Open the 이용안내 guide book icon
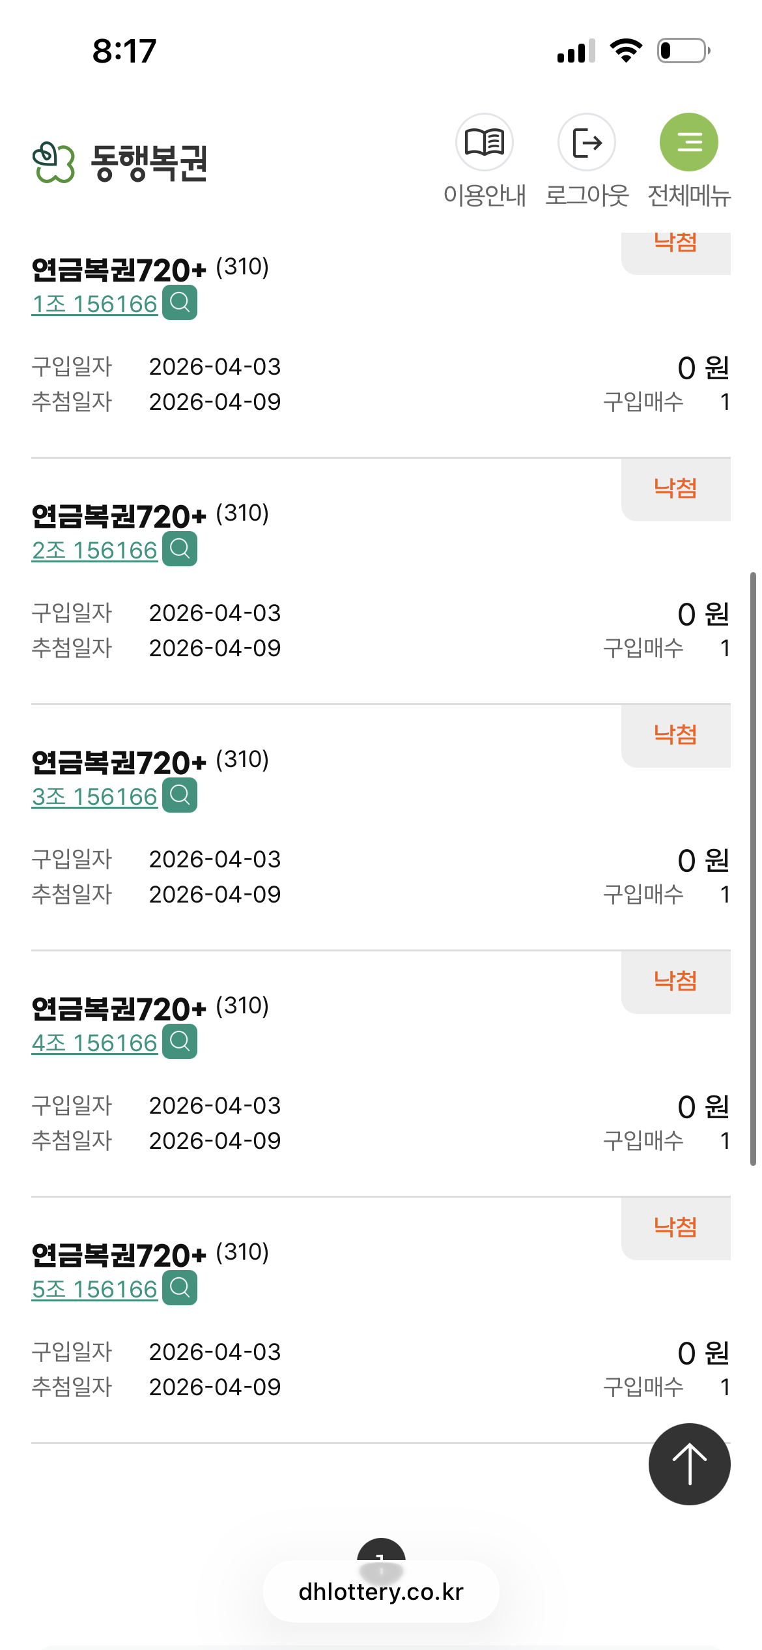This screenshot has height=1650, width=762. 484,143
